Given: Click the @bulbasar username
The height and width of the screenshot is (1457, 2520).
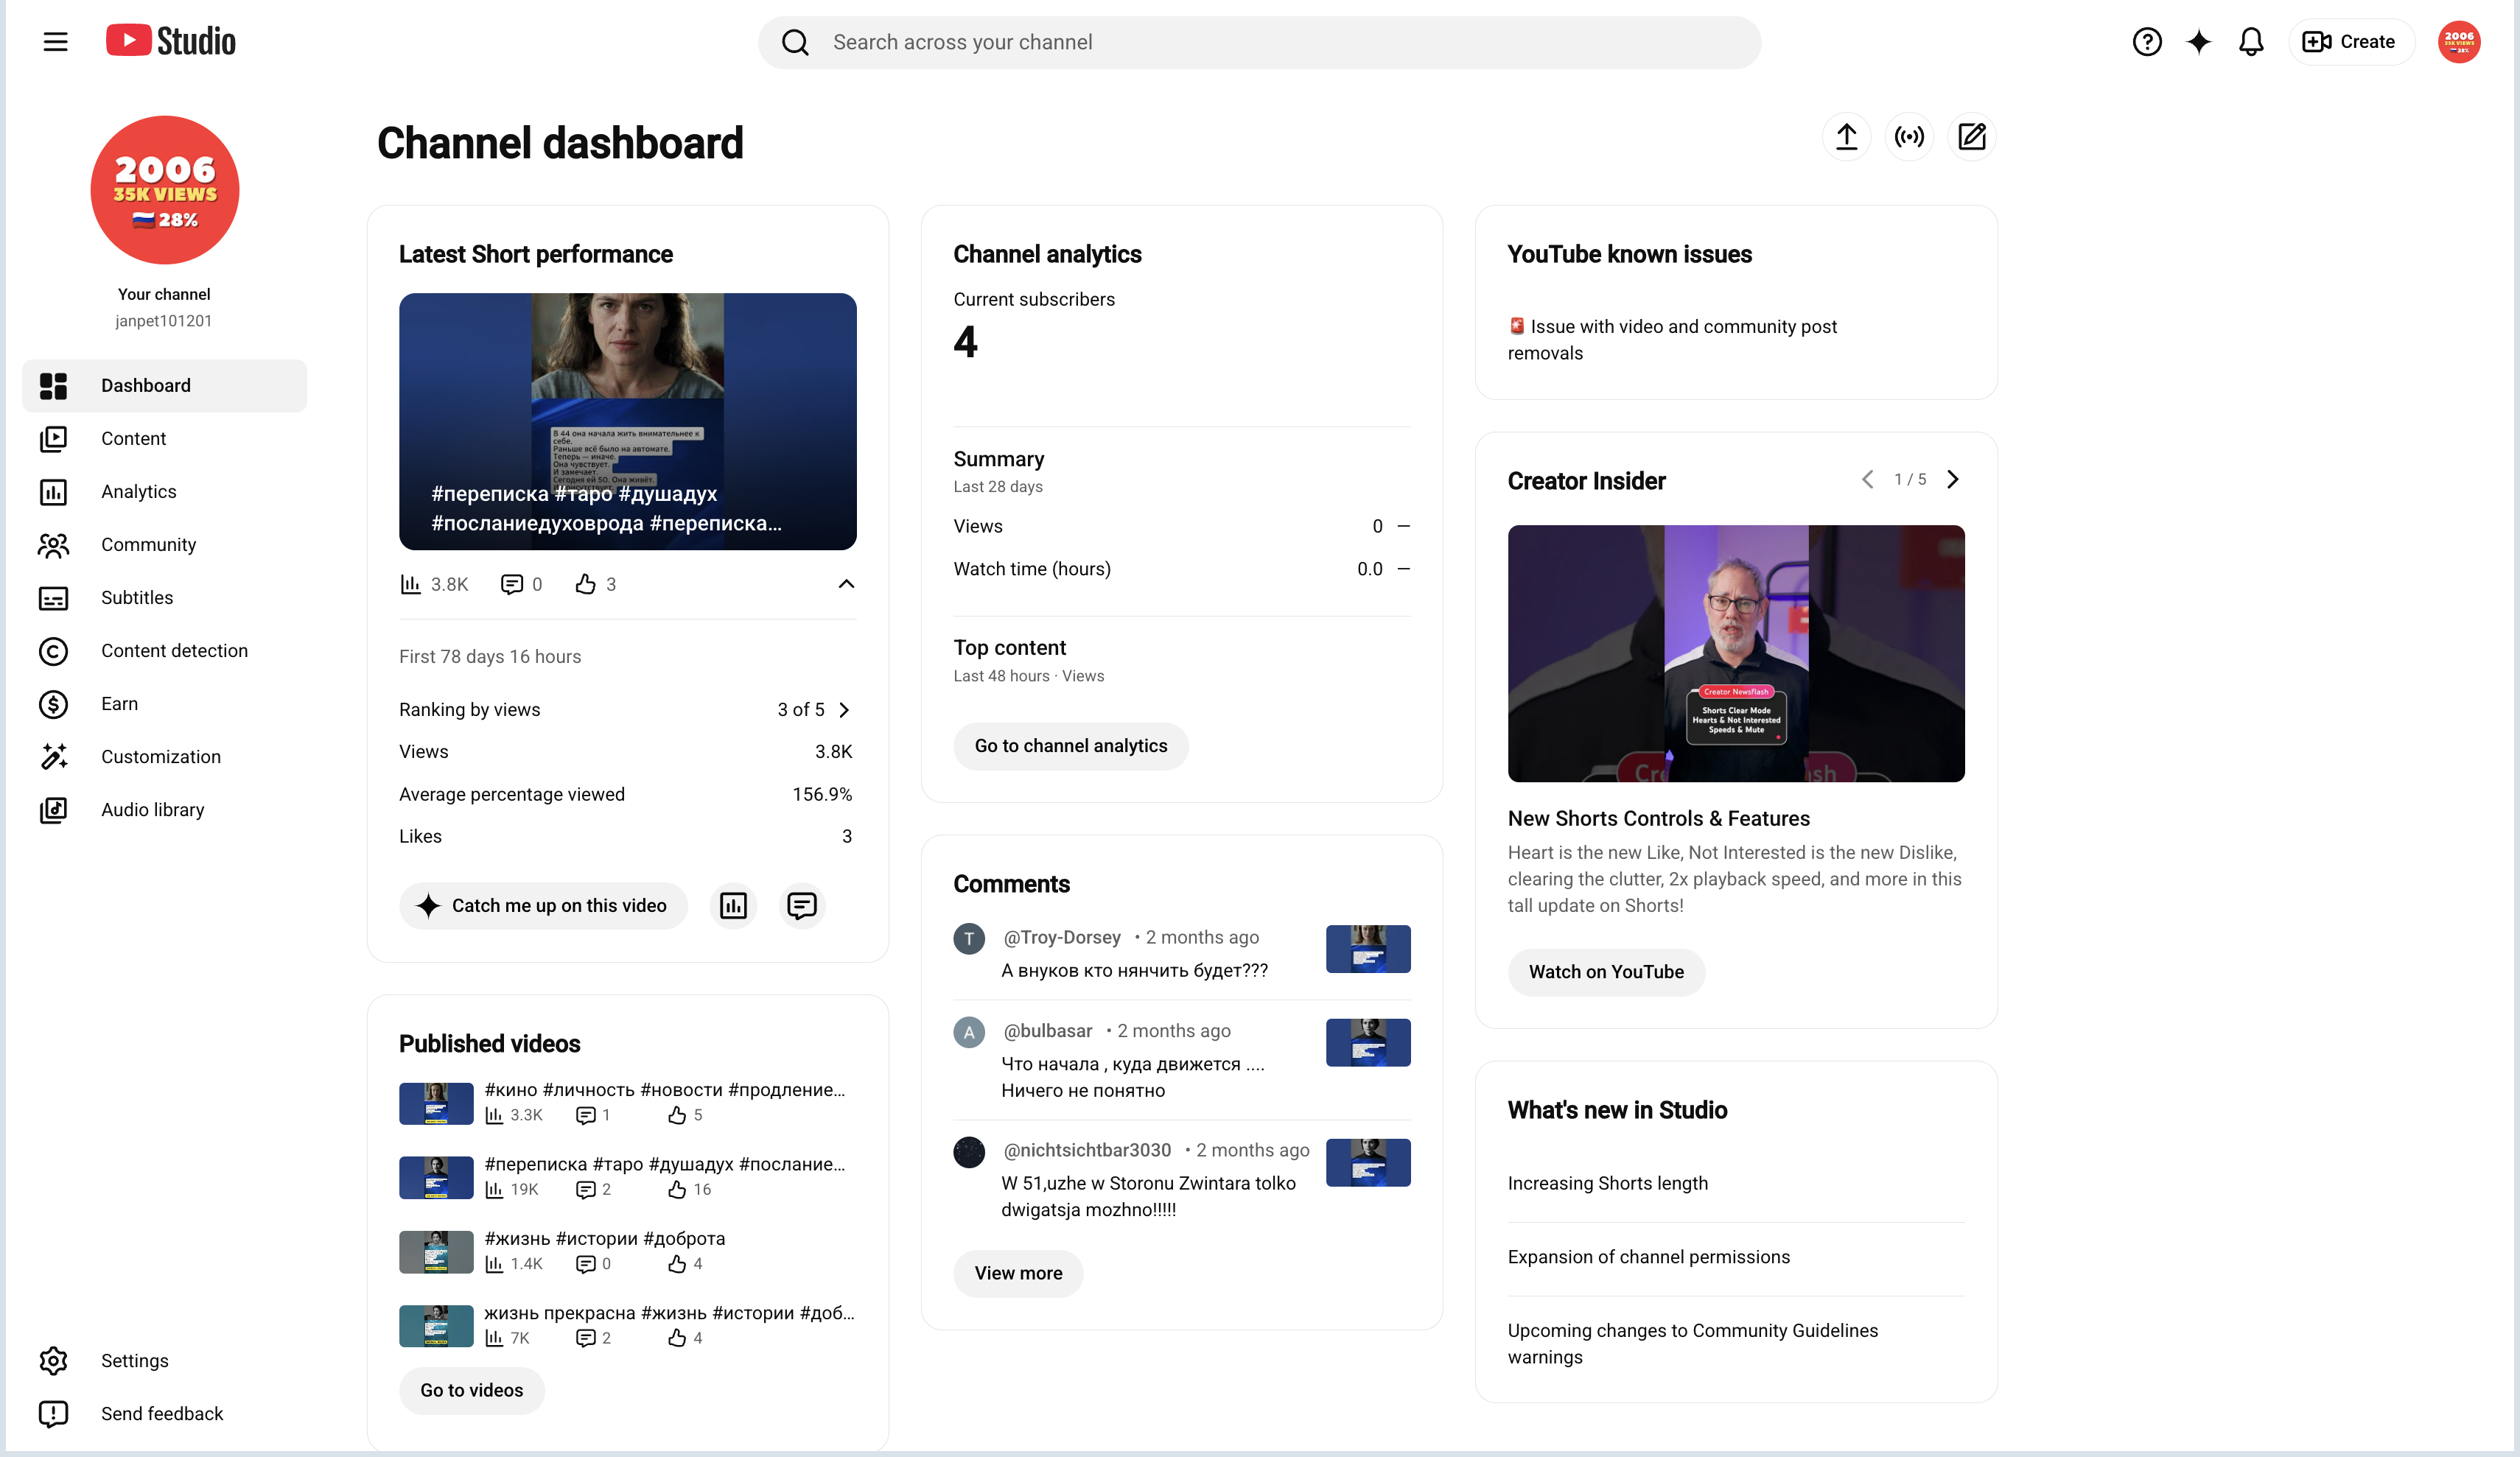Looking at the screenshot, I should point(1048,1031).
